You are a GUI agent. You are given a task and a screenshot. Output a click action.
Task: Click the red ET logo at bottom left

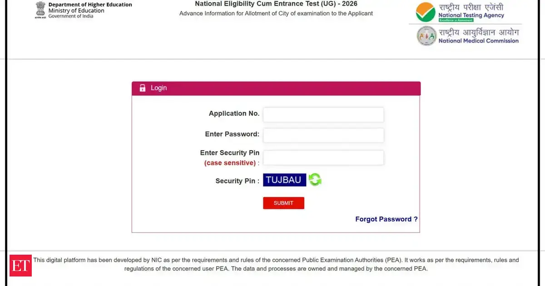click(x=21, y=265)
